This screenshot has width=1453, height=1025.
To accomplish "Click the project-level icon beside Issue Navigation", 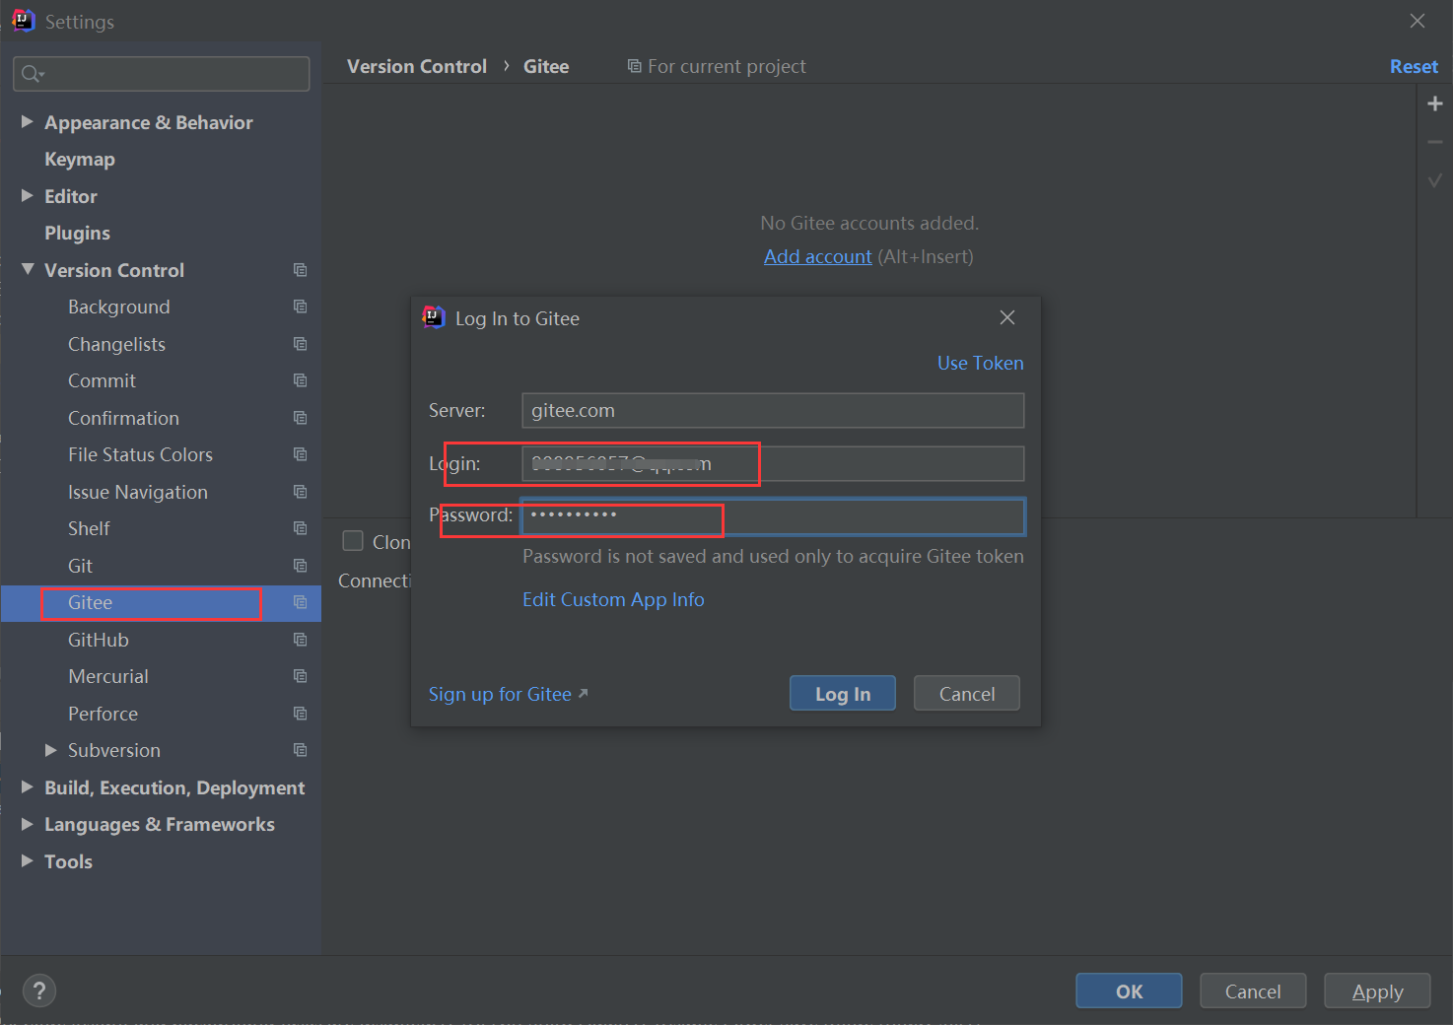I will (301, 492).
